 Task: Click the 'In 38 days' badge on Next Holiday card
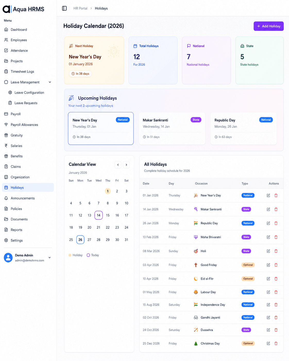[80, 74]
